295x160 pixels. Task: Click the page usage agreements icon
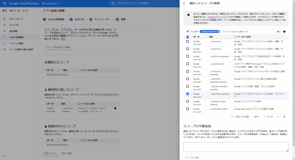5,49
